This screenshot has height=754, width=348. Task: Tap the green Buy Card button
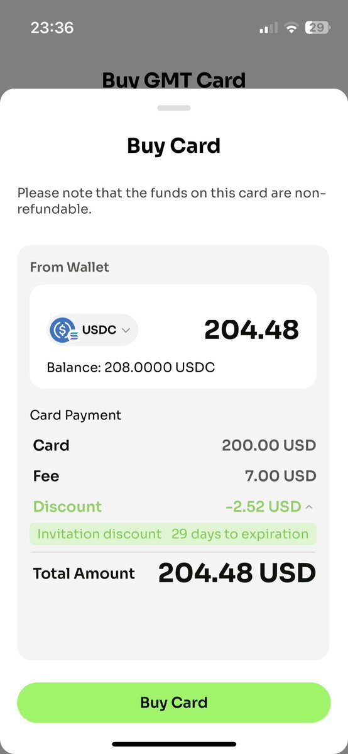pyautogui.click(x=173, y=702)
